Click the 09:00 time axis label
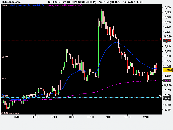This screenshot has height=130, width=173. [91, 117]
